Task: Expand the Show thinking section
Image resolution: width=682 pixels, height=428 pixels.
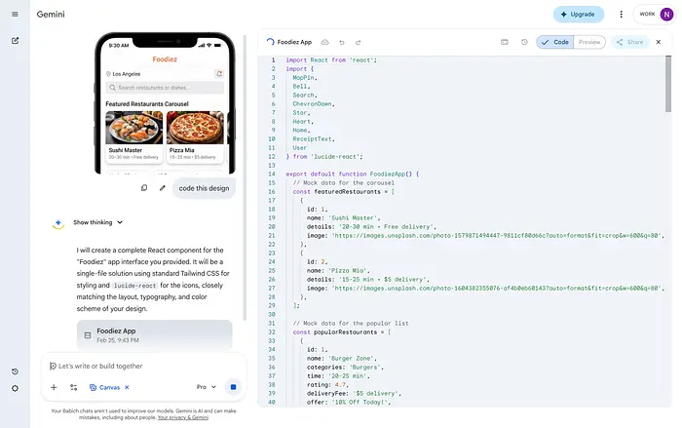Action: tap(98, 222)
